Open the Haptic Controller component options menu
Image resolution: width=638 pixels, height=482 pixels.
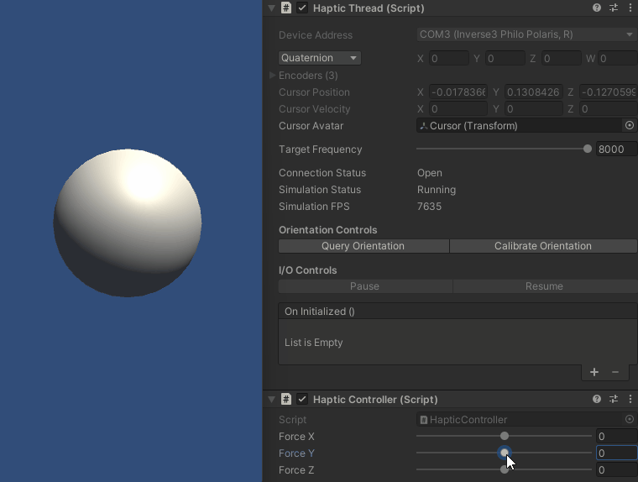[630, 400]
